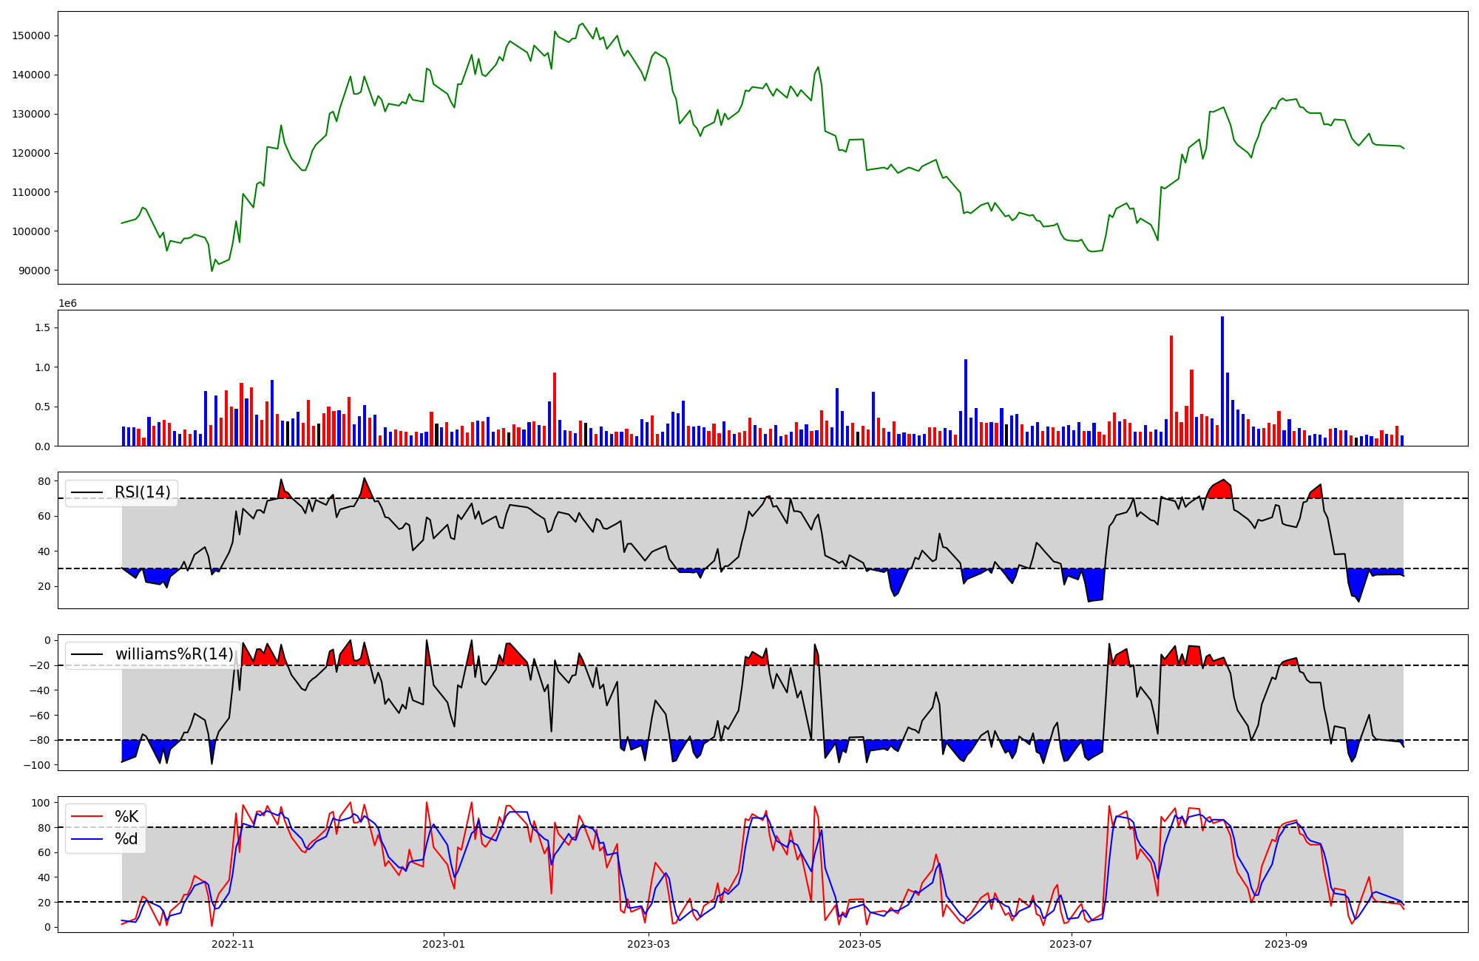1479x961 pixels.
Task: Click the tallest blue volume bar
Action: (1222, 381)
